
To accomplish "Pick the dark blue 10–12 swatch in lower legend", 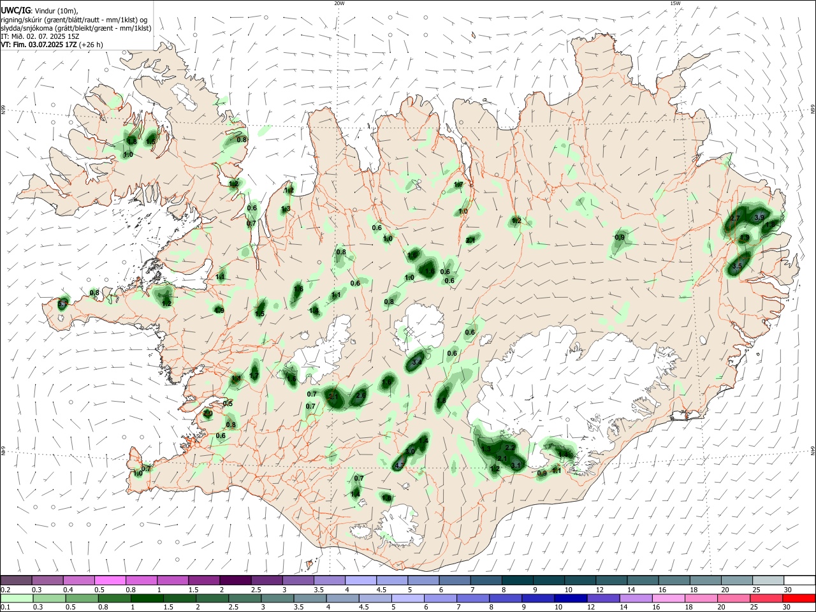I will (x=570, y=598).
